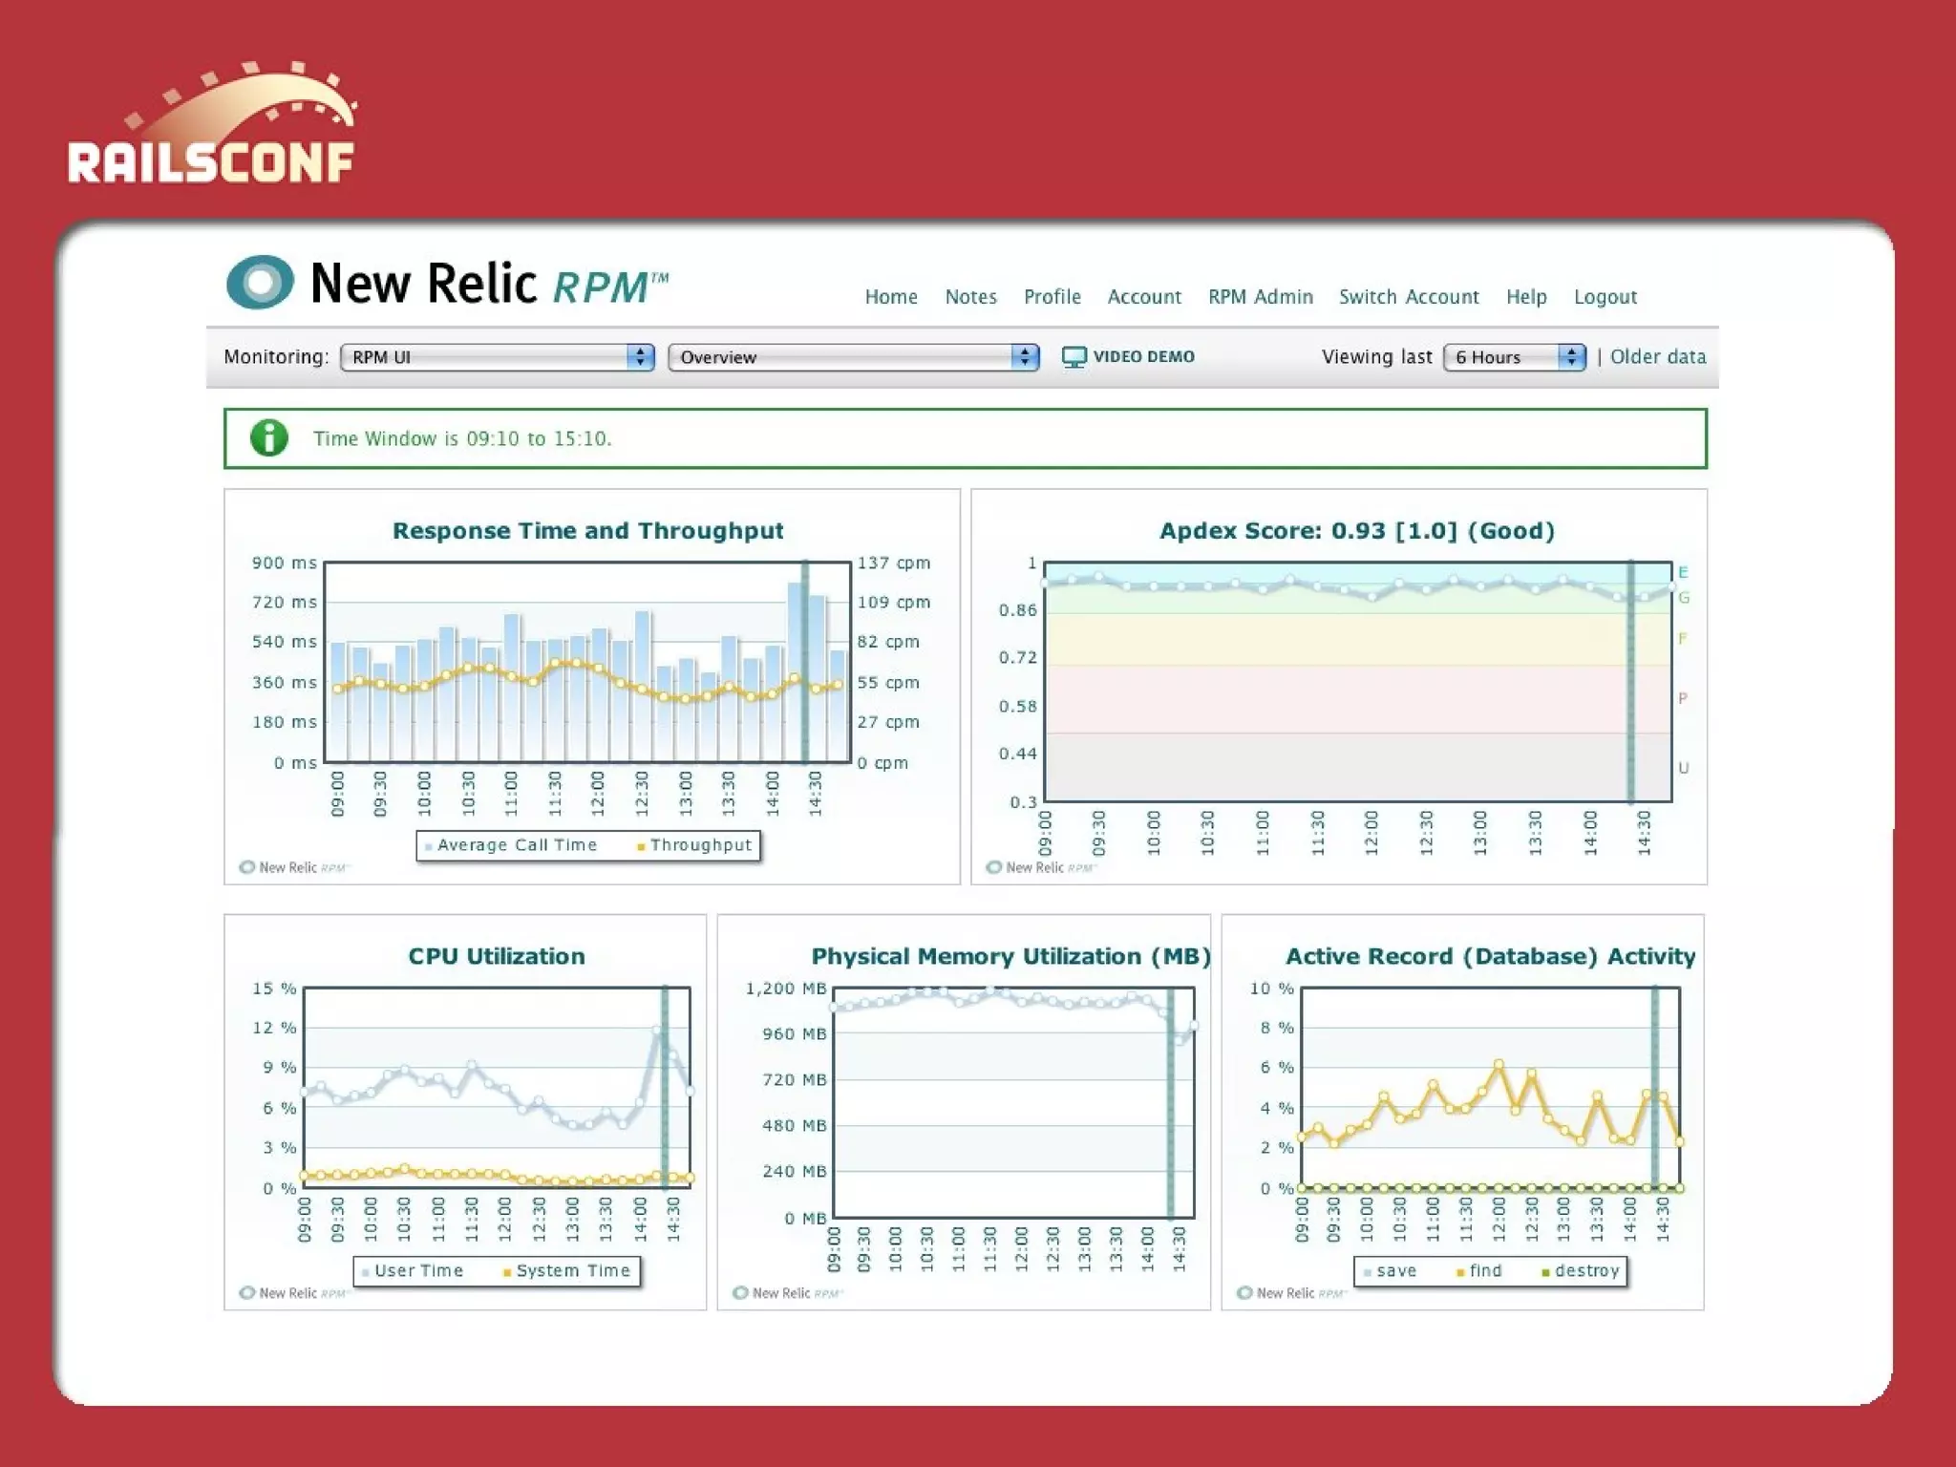Open the Profile menu item
1956x1467 pixels.
pos(1052,297)
